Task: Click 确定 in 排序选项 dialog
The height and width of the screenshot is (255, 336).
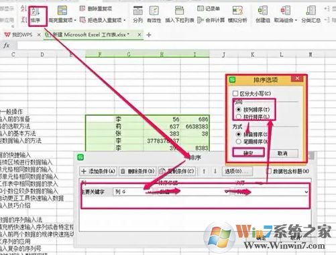Action: [248, 153]
